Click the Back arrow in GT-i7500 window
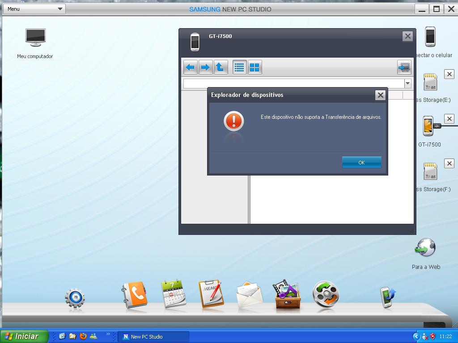The width and height of the screenshot is (458, 343). (191, 67)
